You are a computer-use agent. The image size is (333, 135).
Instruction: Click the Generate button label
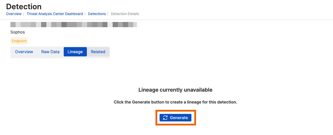tap(179, 118)
